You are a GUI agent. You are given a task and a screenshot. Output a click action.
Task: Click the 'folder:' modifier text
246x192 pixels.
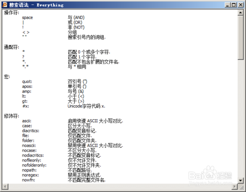(x=28, y=140)
